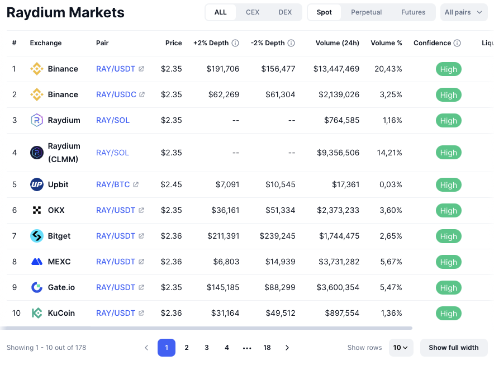Click High confidence badge in MEXC row
494x365 pixels.
click(449, 262)
